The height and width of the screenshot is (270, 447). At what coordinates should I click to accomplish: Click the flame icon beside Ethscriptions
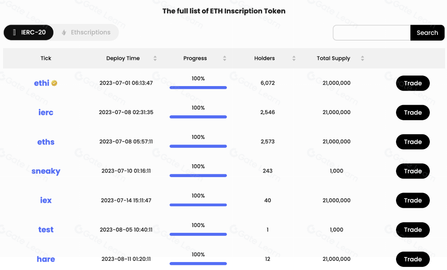click(64, 33)
